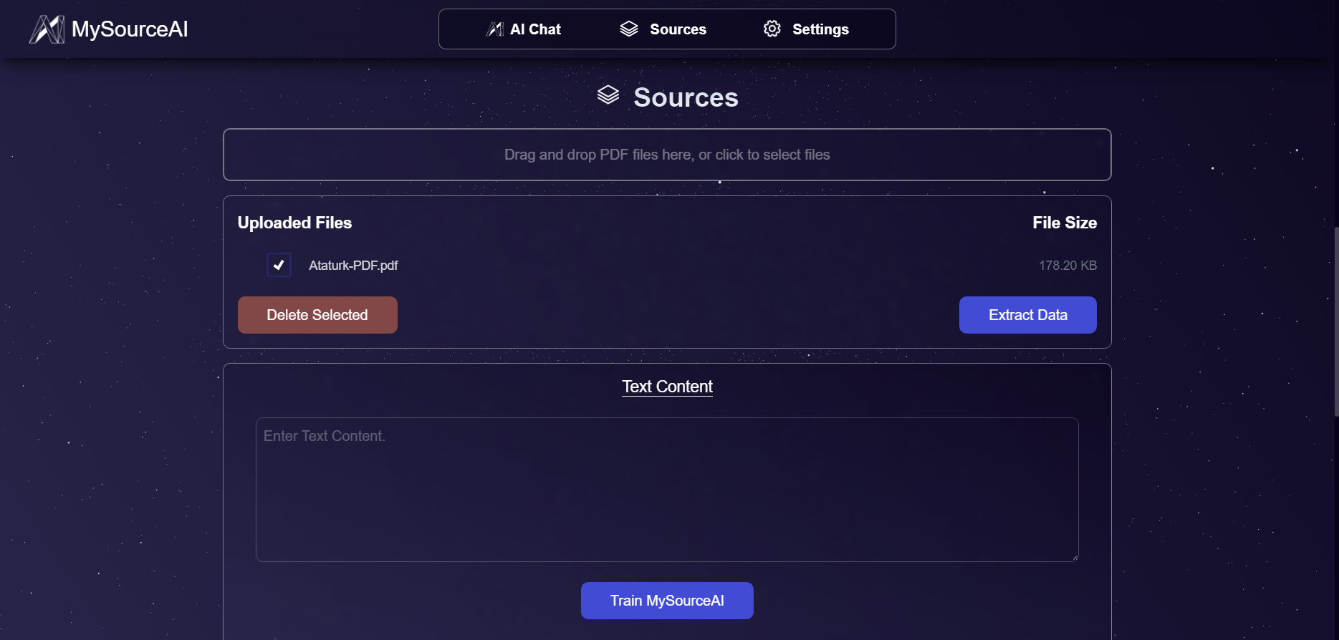This screenshot has width=1339, height=640.
Task: Uncheck the Ataturk-PDF.pdf checkbox
Action: click(279, 265)
